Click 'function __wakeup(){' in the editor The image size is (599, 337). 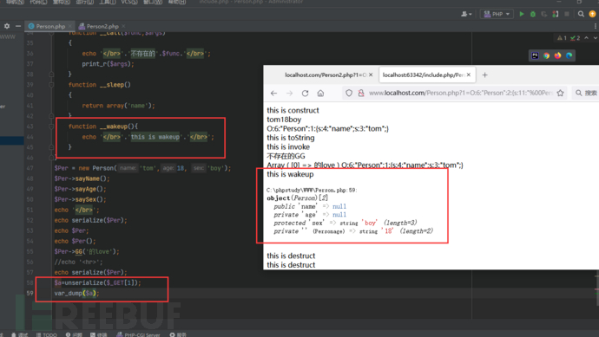(103, 126)
